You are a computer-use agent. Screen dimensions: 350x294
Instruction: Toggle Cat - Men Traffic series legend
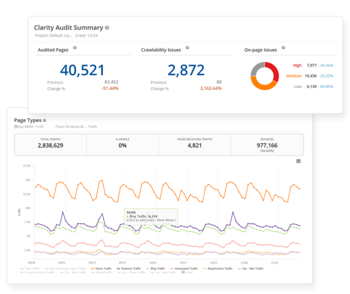pos(250,269)
